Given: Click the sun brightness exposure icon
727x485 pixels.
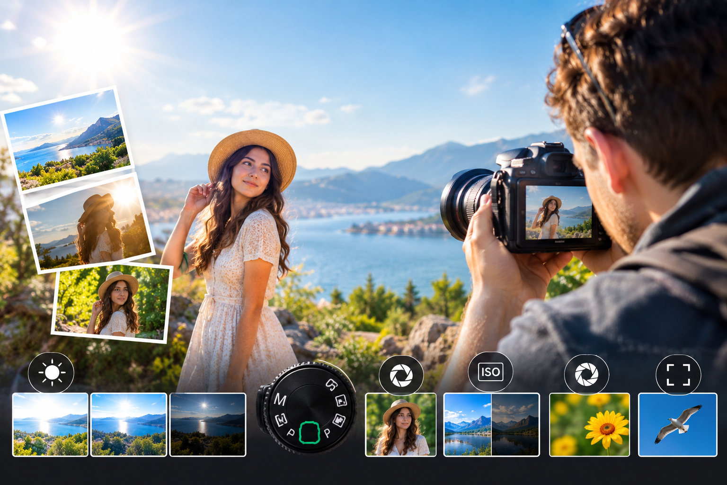Looking at the screenshot, I should [51, 373].
